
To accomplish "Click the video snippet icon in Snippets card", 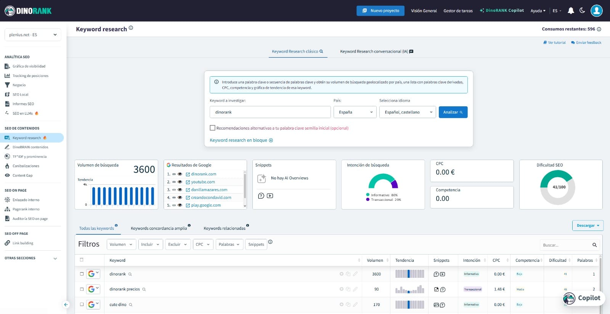I will [270, 196].
